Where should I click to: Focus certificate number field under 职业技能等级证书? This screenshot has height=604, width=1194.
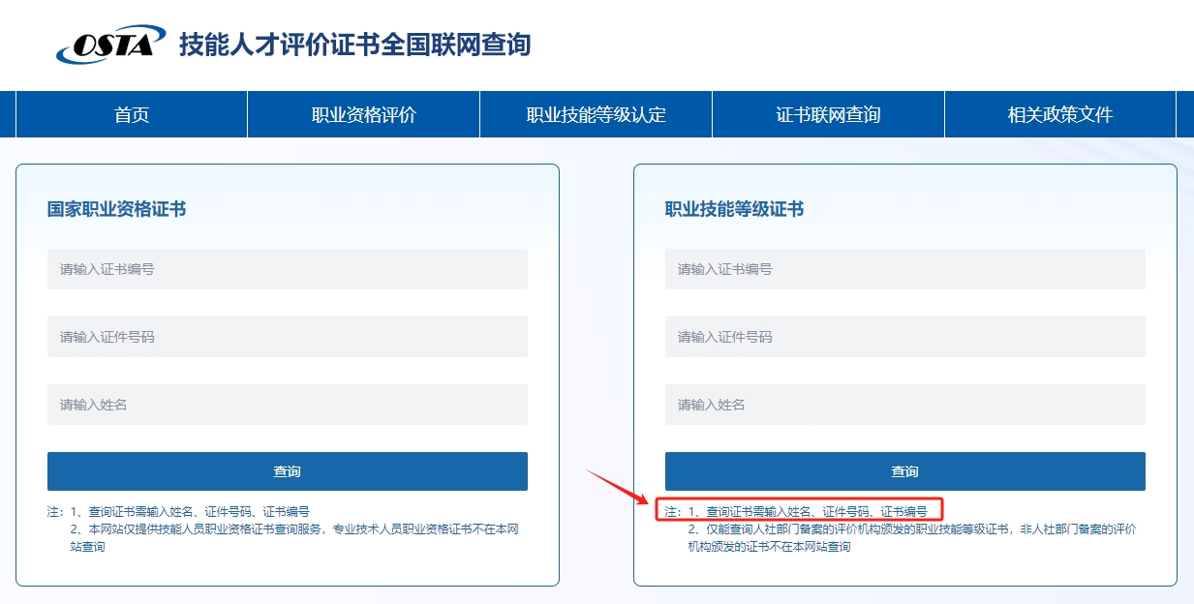(904, 269)
